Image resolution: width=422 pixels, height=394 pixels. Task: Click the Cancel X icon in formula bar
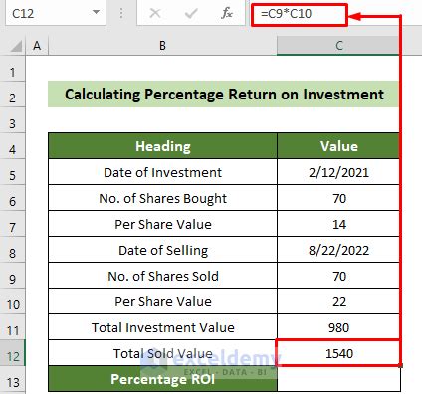tap(155, 13)
